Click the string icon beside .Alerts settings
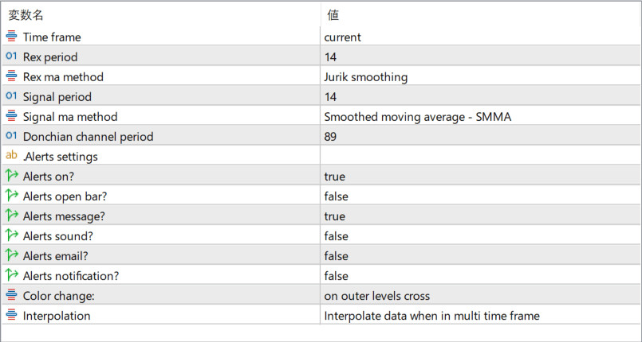This screenshot has width=642, height=342. tap(11, 156)
